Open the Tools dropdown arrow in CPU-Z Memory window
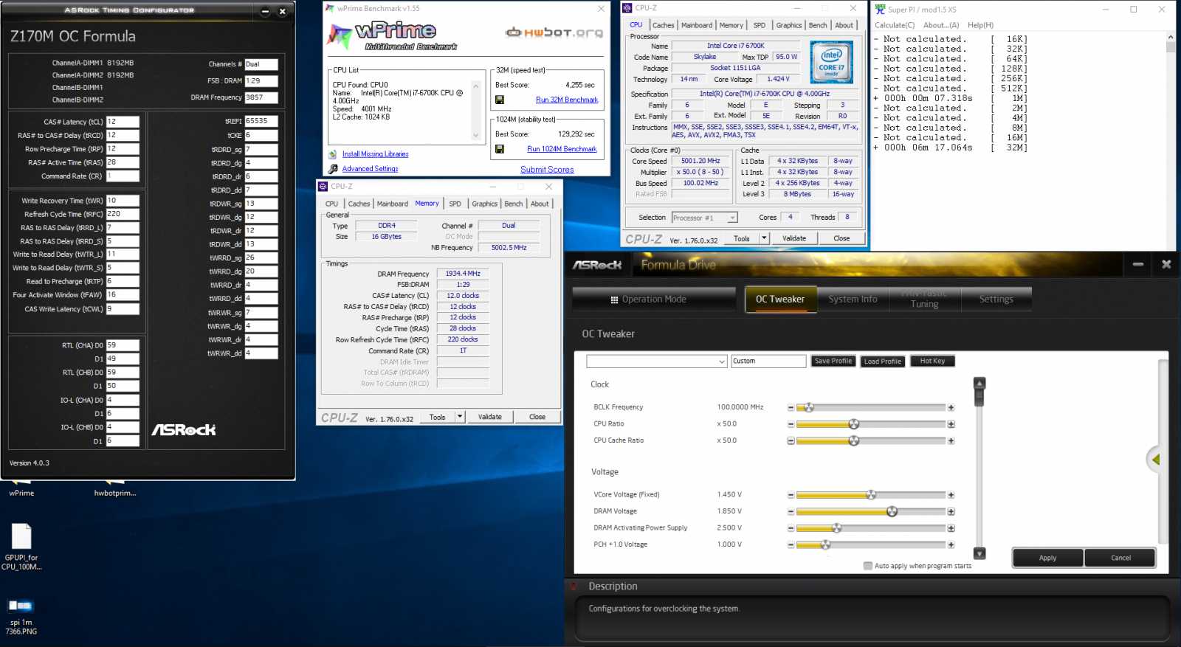Viewport: 1181px width, 647px height. tap(460, 417)
